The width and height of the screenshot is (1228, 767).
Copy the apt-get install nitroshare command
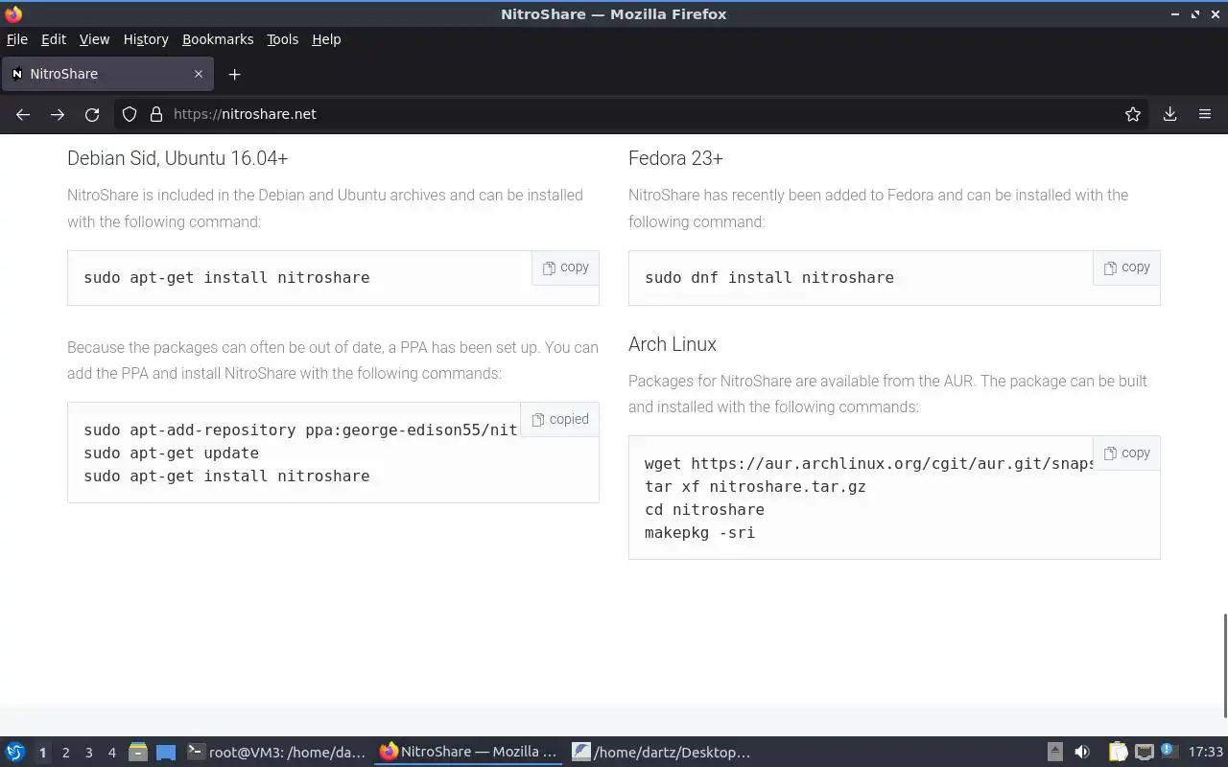565,267
